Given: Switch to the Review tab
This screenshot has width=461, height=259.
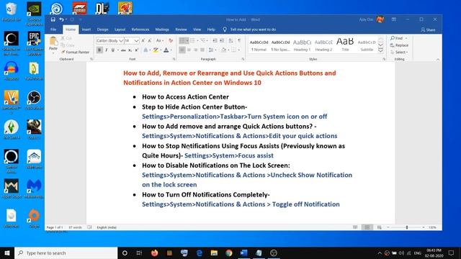Looking at the screenshot, I should tap(181, 29).
